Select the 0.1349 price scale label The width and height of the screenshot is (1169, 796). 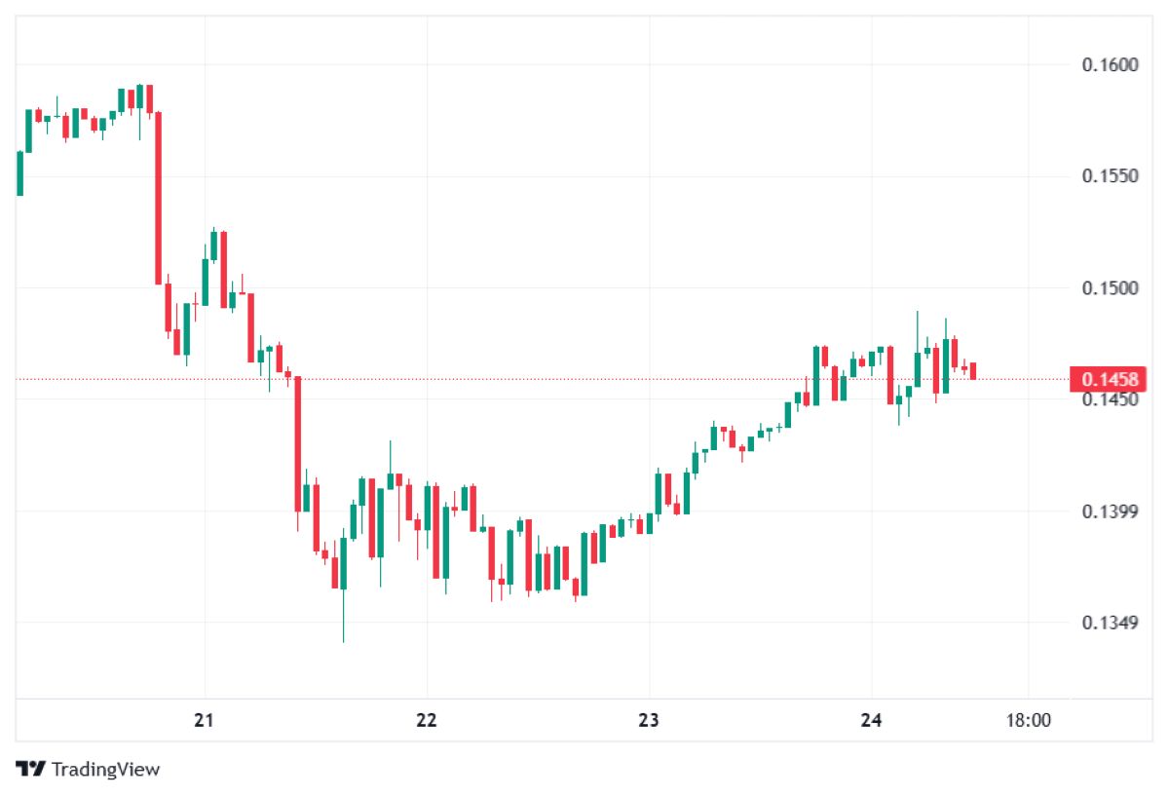(x=1110, y=623)
